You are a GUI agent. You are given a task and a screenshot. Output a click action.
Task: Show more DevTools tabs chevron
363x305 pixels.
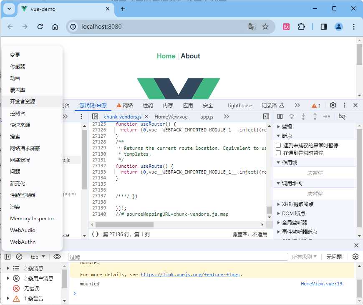click(297, 106)
